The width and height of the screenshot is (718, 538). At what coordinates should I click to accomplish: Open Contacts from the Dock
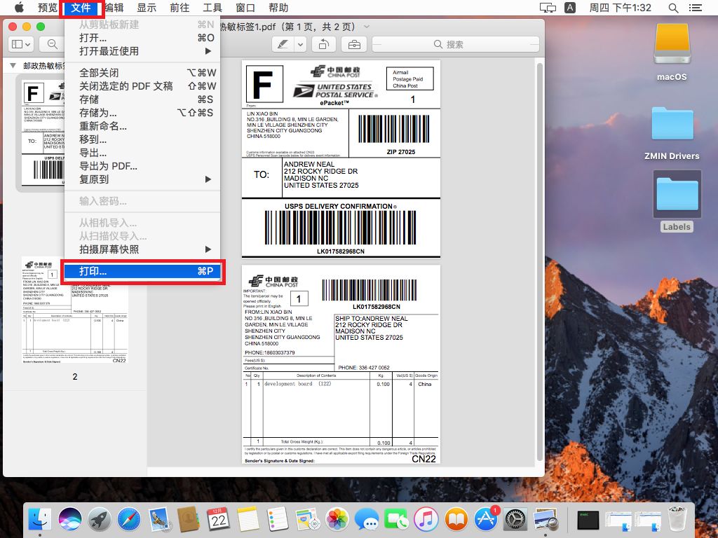pos(189,519)
